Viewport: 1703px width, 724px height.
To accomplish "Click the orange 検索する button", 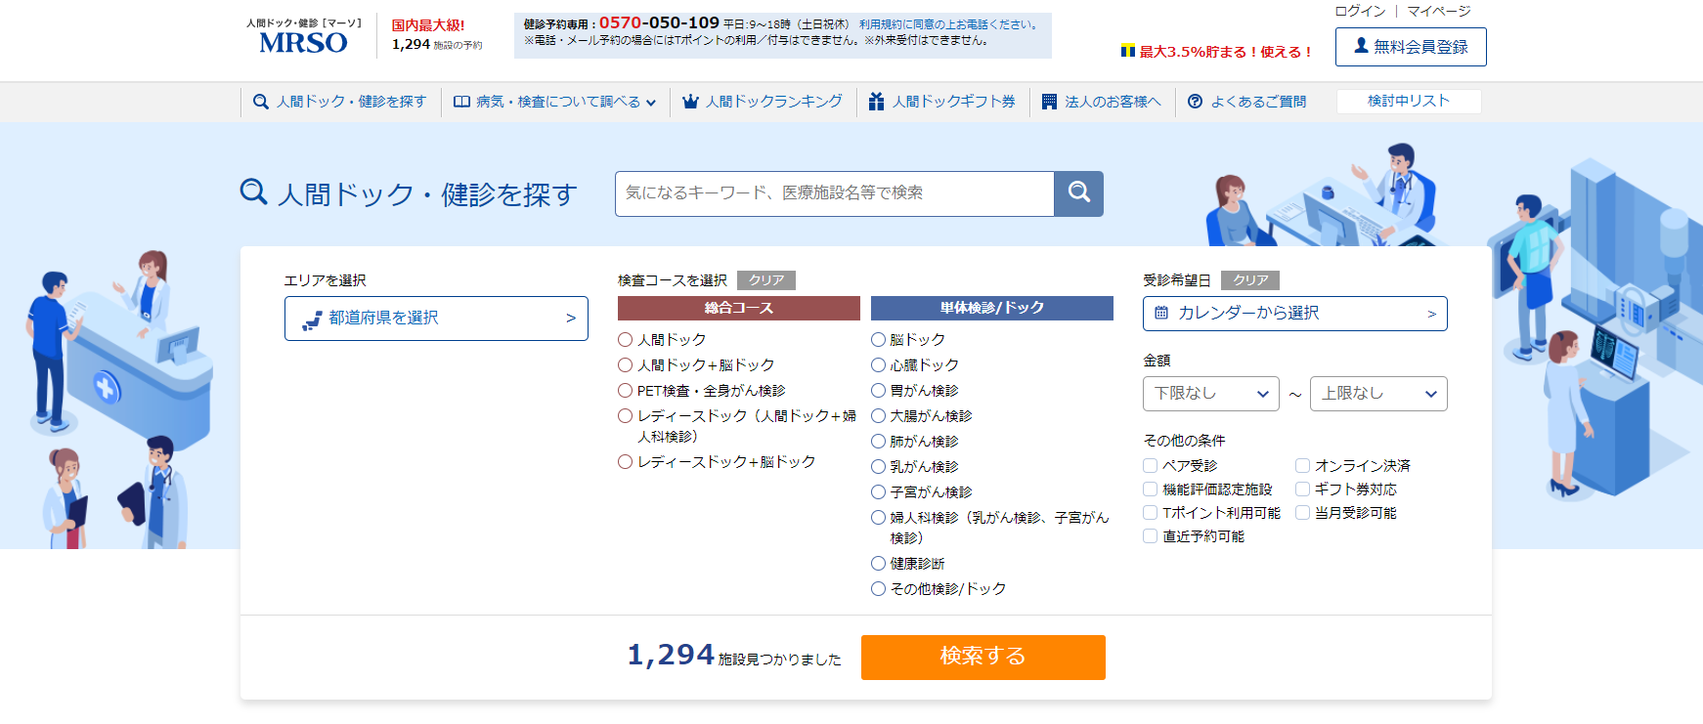I will (x=983, y=658).
